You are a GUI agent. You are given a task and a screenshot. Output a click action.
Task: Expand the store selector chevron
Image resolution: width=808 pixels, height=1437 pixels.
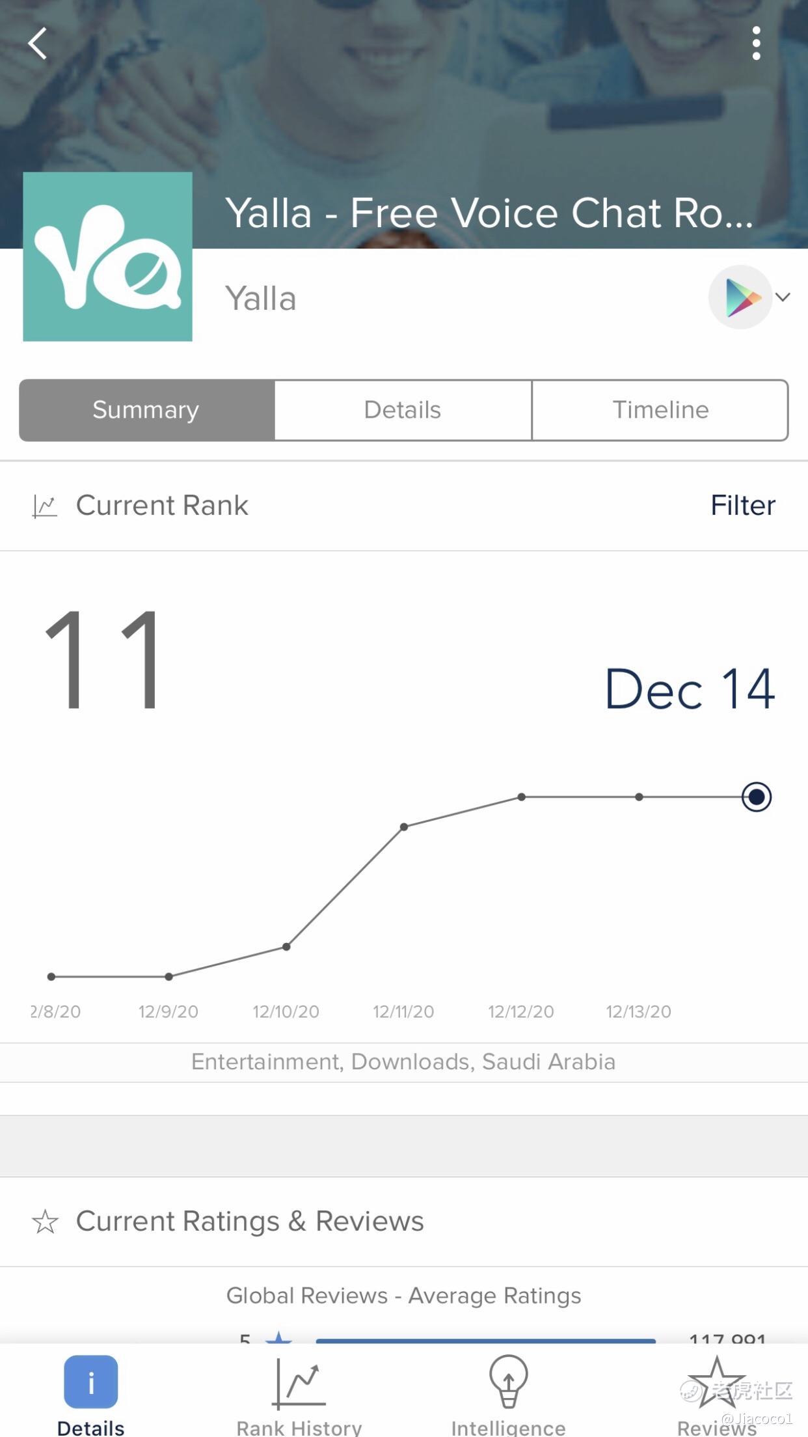tap(783, 297)
